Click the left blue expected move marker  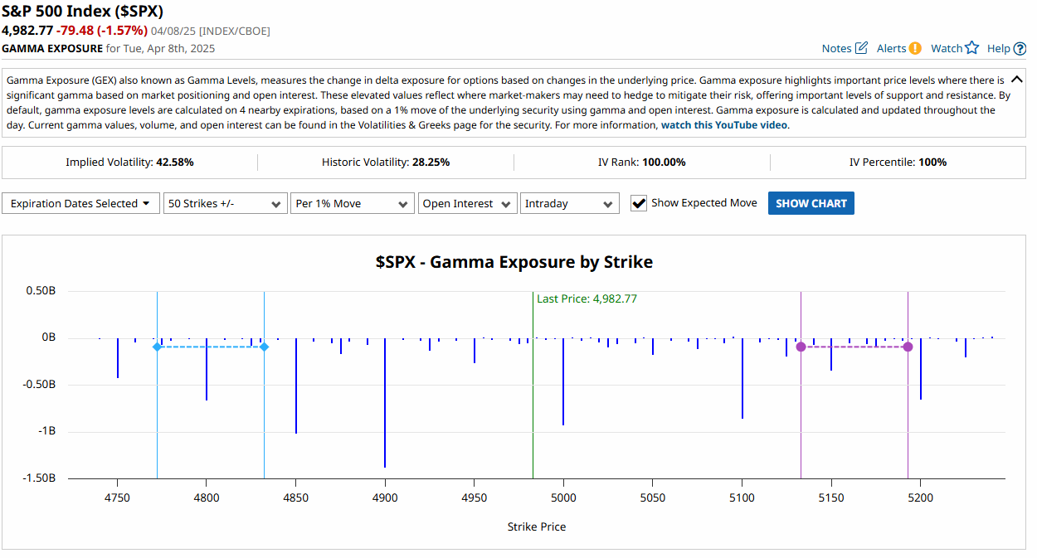pos(157,347)
